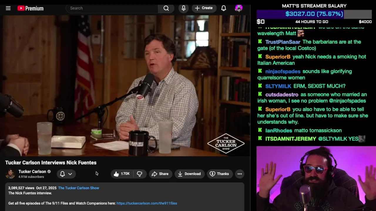Viewport: 376px width, 211px height.
Task: Click $3027.00 (75.67%) salary amount
Action: pyautogui.click(x=314, y=14)
